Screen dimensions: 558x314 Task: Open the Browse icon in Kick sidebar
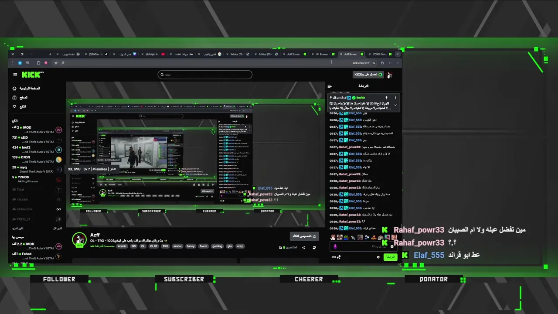[x=14, y=97]
